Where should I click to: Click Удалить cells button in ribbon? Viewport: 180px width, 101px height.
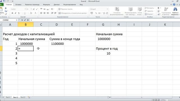[149, 11]
